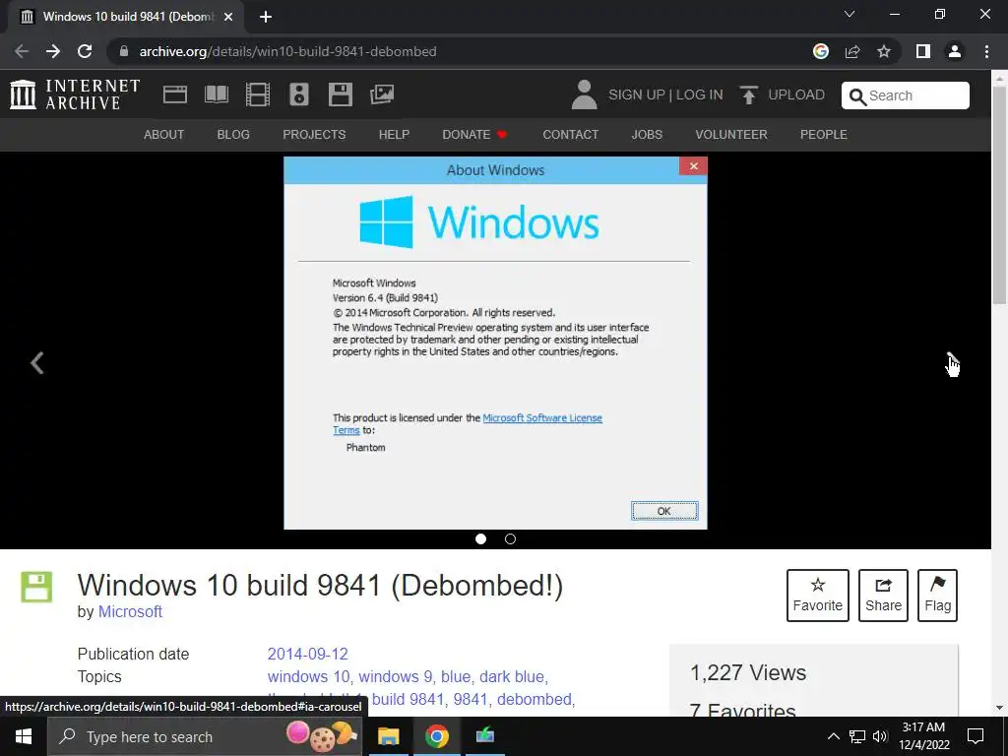Viewport: 1008px width, 756px height.
Task: Bookmark this tab with star icon
Action: coord(884,51)
